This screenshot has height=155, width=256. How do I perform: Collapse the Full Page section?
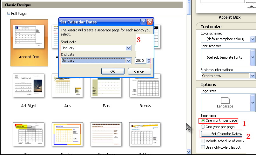click(9, 14)
